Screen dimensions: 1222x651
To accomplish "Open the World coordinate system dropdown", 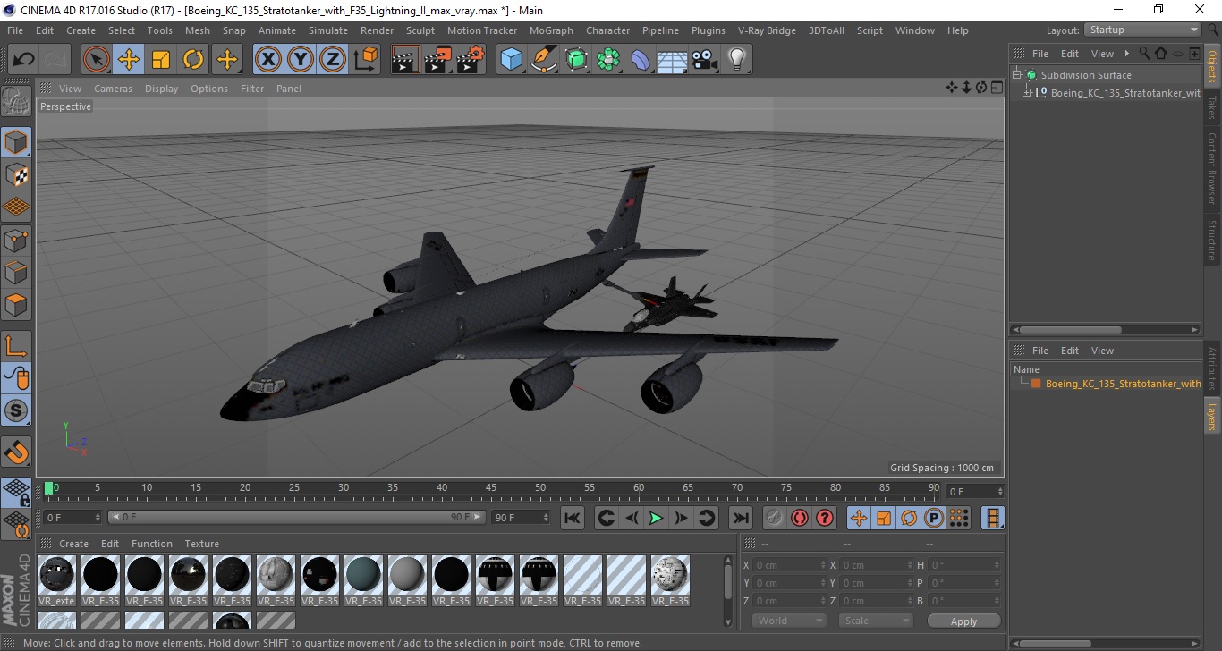I will tap(789, 621).
